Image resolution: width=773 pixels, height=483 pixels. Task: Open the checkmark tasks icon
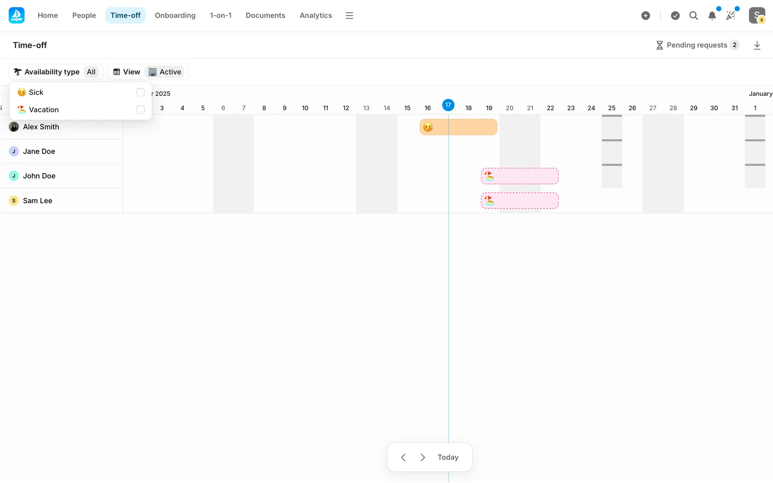pyautogui.click(x=675, y=16)
